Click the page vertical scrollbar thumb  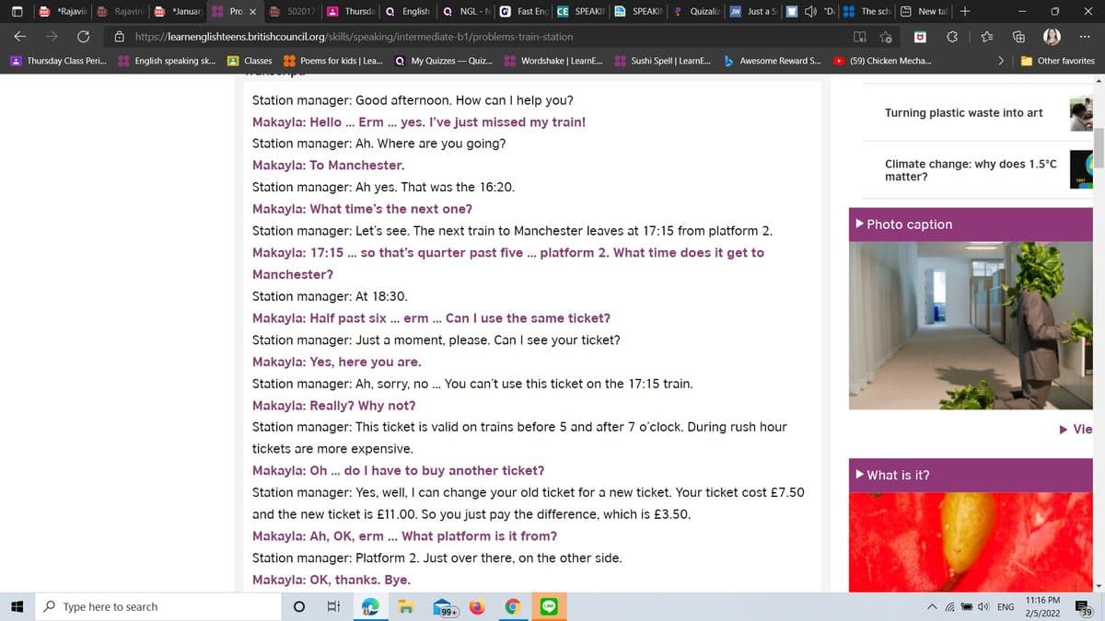[x=1099, y=149]
